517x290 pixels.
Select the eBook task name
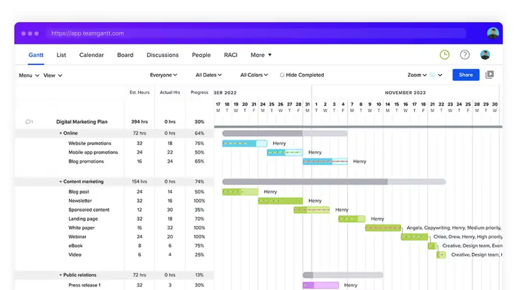[76, 246]
